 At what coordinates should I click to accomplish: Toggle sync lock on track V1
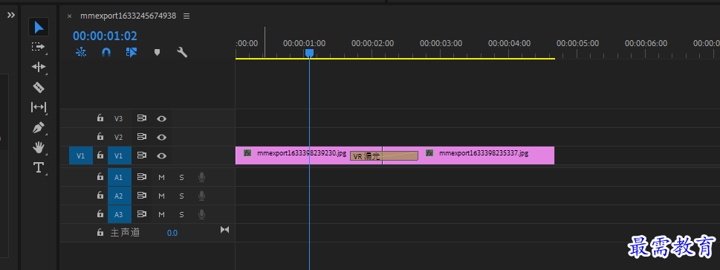tap(141, 155)
